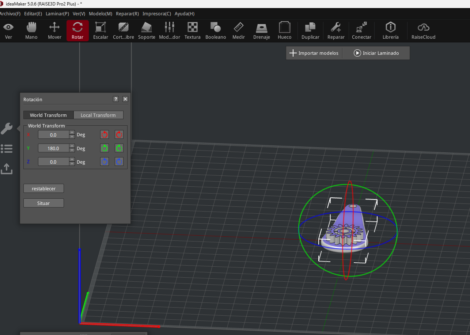Viewport: 470px width, 335px height.
Task: Increase the X rotation degree stepper
Action: (x=72, y=133)
